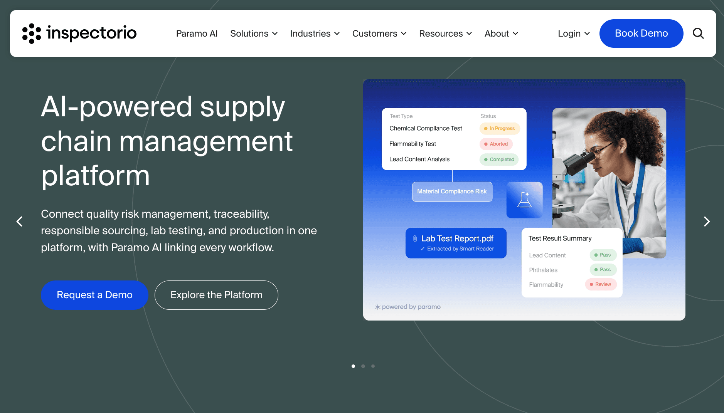The image size is (724, 413).
Task: Click the Pass badge for Lead Content
Action: (603, 255)
